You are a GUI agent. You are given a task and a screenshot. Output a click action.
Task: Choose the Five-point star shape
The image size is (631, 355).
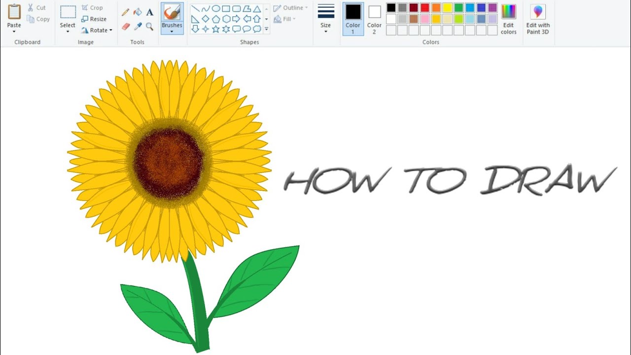pyautogui.click(x=216, y=29)
